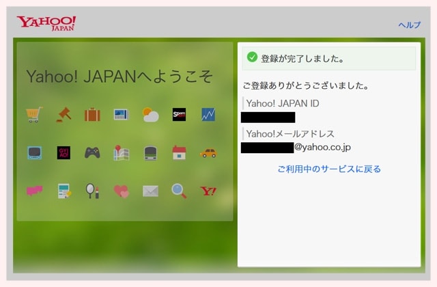Select the brown suitcase travel icon
This screenshot has width=437, height=287.
tap(93, 114)
